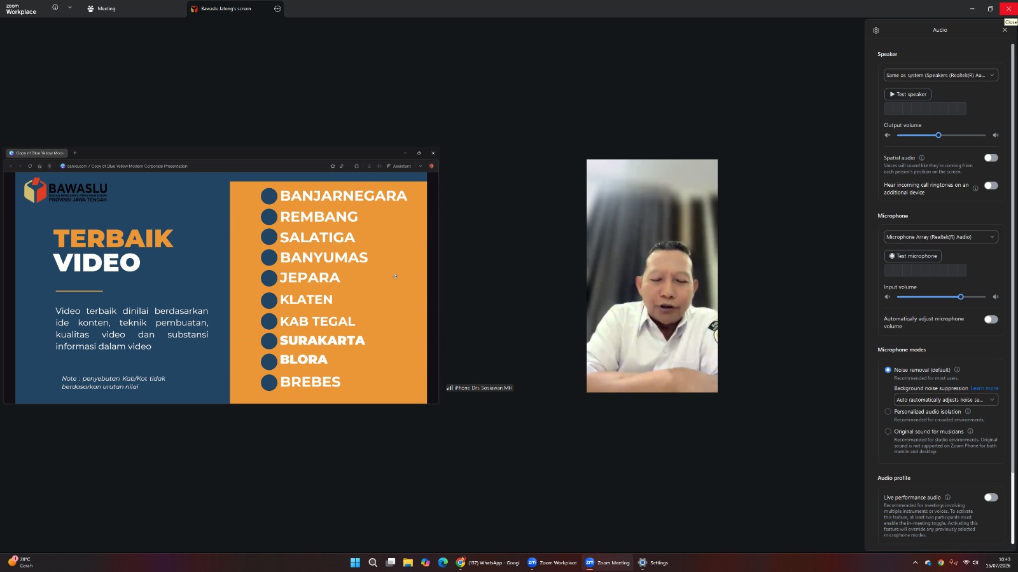Click the Spatial audio info icon
This screenshot has height=572, width=1018.
tap(921, 158)
